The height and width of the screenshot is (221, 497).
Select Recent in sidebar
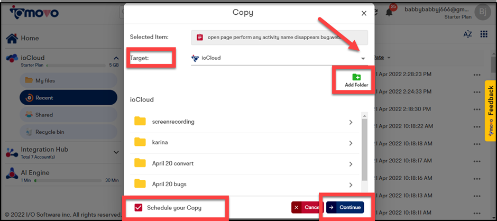[x=68, y=98]
